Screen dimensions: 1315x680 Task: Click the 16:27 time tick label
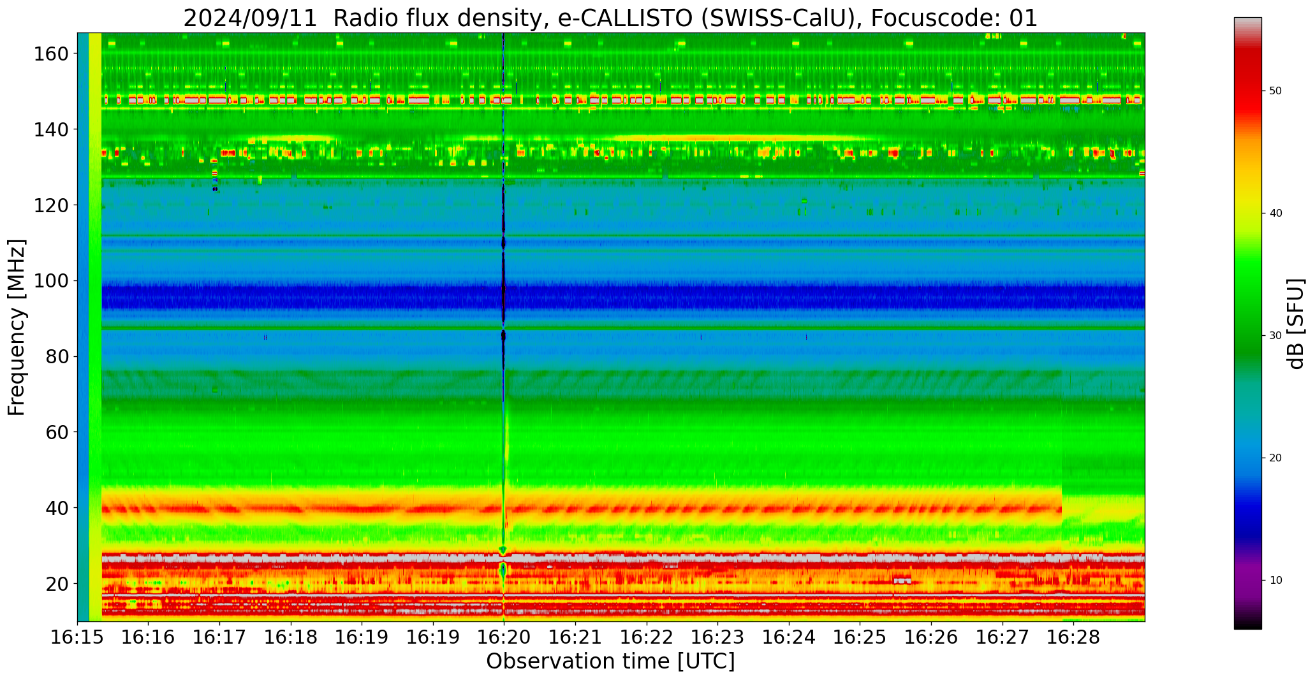(x=1002, y=637)
